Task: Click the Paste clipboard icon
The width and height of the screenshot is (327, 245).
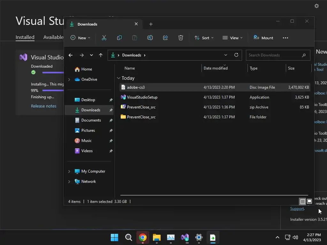Action: [x=135, y=38]
